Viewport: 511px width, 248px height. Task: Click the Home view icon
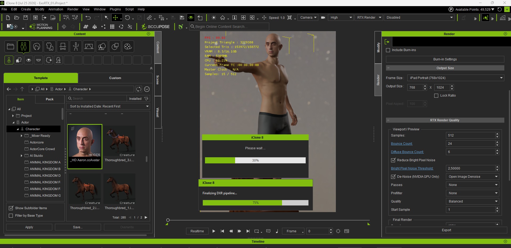click(223, 18)
